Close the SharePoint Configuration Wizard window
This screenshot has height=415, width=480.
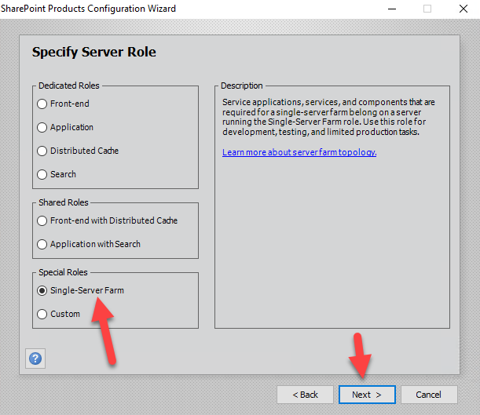[x=464, y=9]
